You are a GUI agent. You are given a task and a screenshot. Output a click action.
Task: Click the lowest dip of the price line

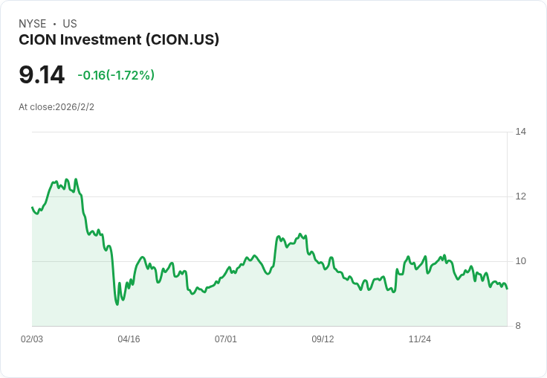117,304
